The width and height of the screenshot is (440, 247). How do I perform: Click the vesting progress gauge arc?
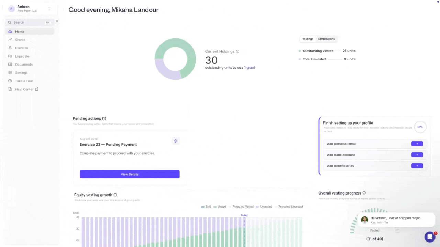coord(375,211)
